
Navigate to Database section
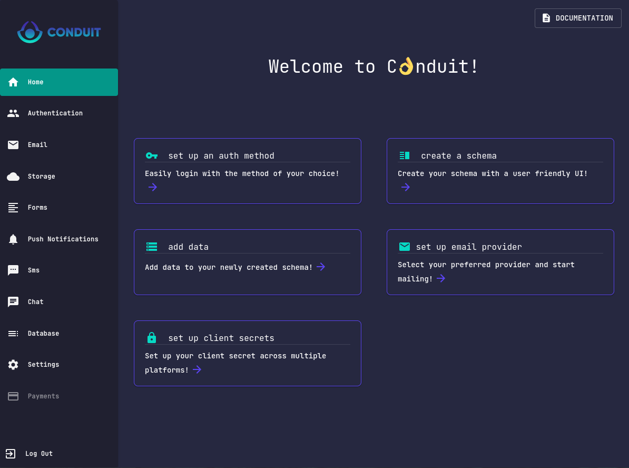59,334
